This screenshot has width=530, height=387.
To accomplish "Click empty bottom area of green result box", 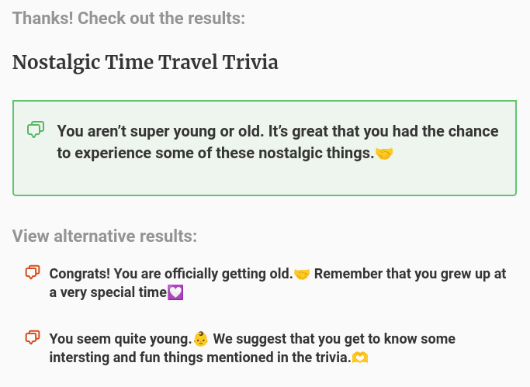I will pyautogui.click(x=264, y=181).
